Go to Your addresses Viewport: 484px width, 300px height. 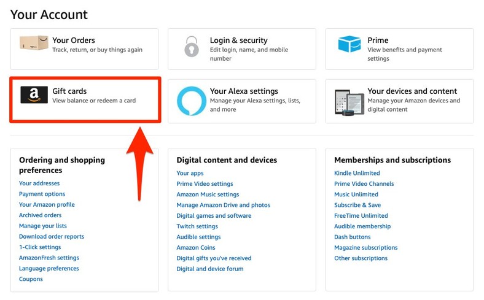pyautogui.click(x=39, y=183)
